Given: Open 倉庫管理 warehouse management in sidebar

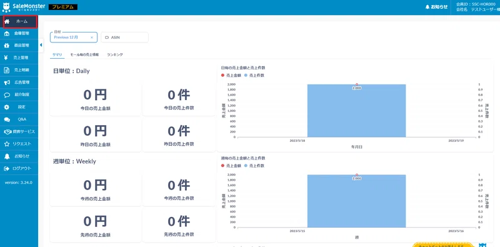Looking at the screenshot, I should pos(19,33).
